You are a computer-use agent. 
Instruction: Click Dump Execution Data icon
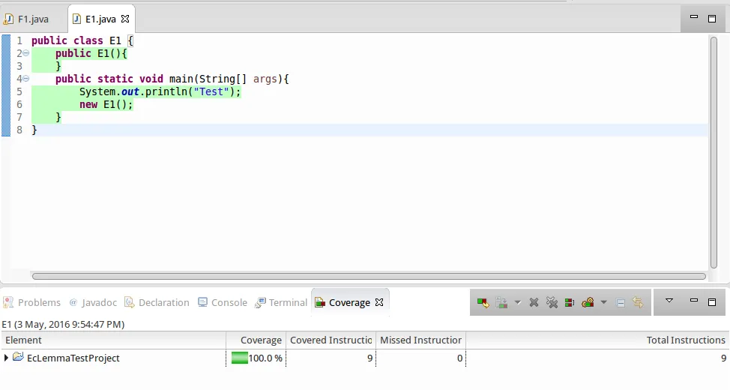pos(501,303)
